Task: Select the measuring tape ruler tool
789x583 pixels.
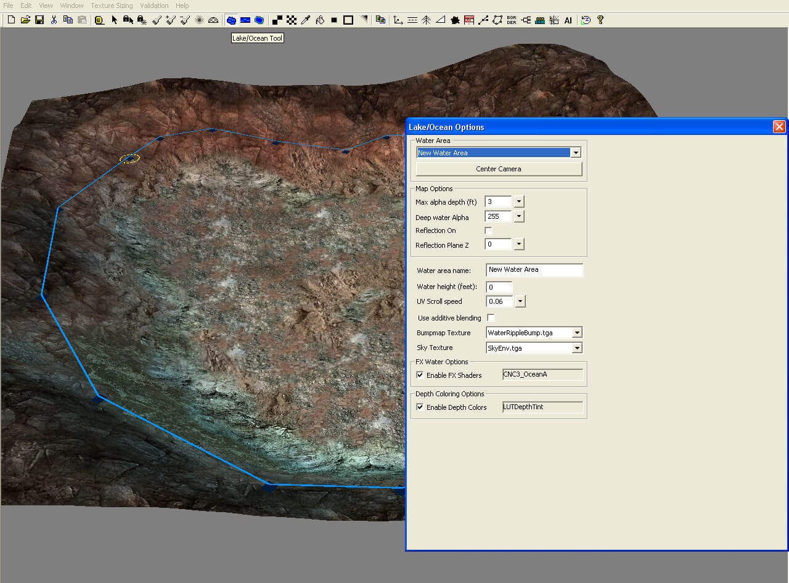Action: 99,20
